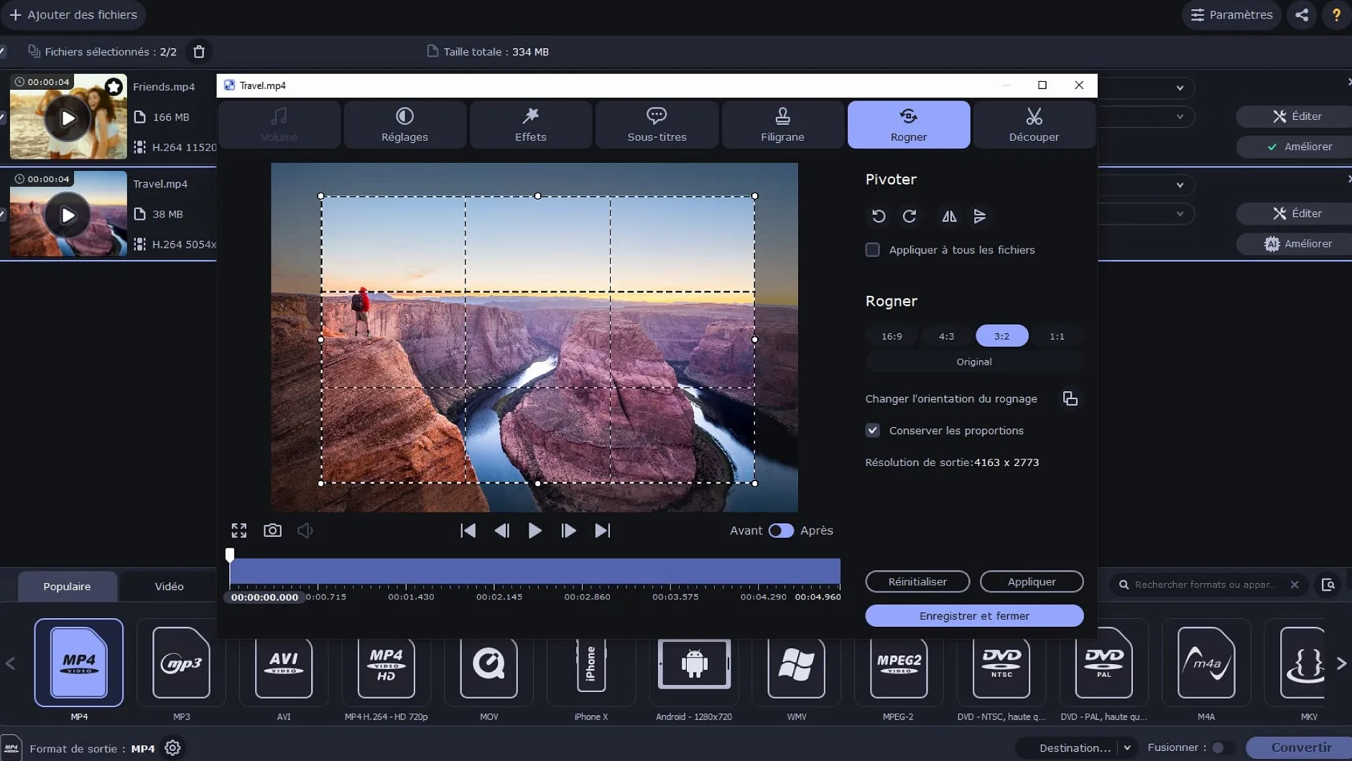Play the Friends.mp4 thumbnail
Viewport: 1352px width, 761px height.
pyautogui.click(x=68, y=118)
